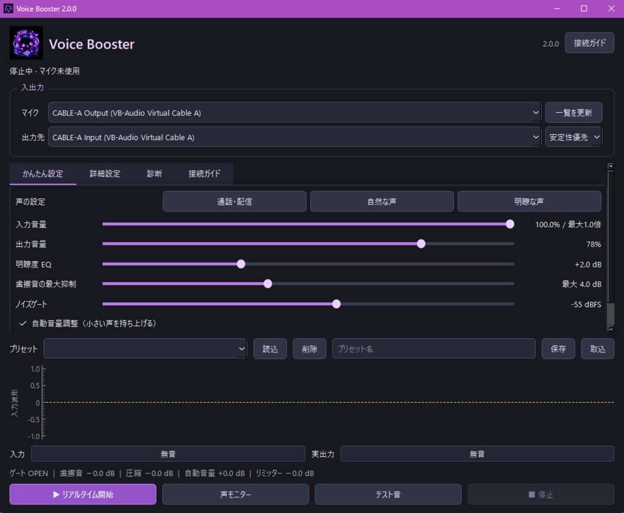Click the 最大 4.0 dB value

pos(581,284)
